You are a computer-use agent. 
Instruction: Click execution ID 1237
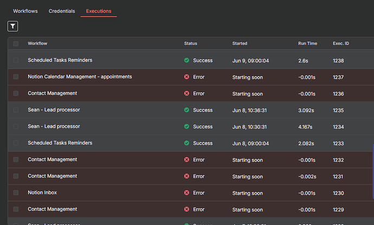pyautogui.click(x=338, y=78)
